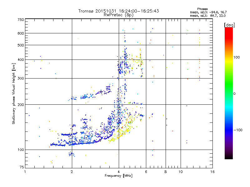Click the '75' y-axis tick label

[x=22, y=167]
